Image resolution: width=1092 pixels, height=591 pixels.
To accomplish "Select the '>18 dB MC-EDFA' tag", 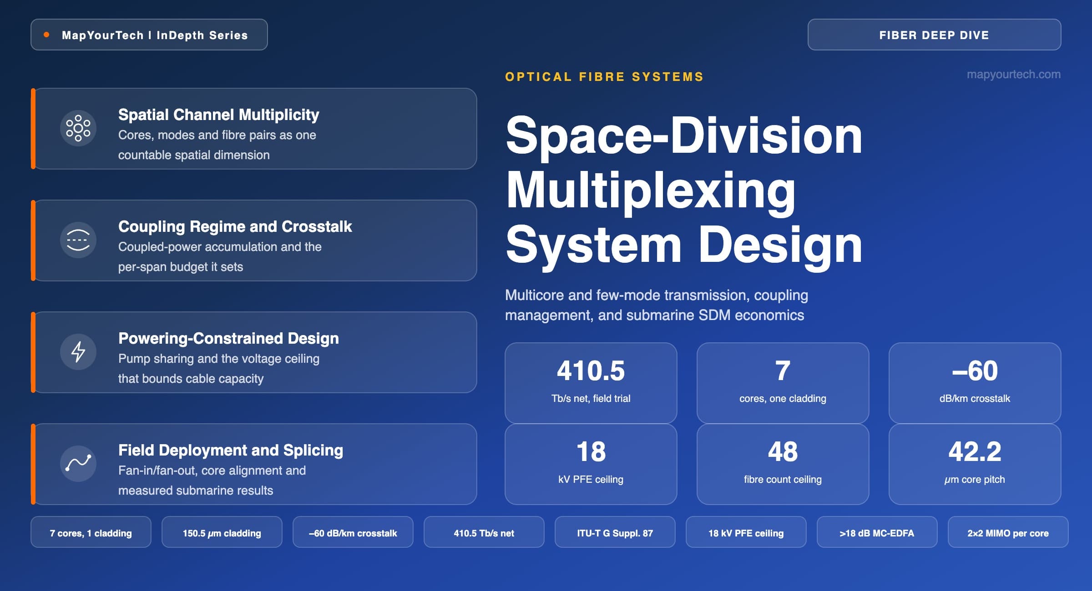I will pyautogui.click(x=877, y=532).
